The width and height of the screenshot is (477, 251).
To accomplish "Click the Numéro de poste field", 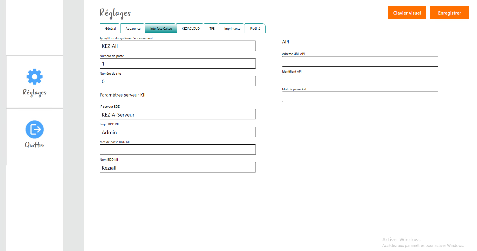I will [177, 64].
